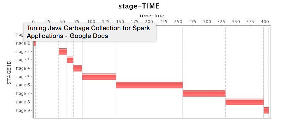The width and height of the screenshot is (282, 123).
Task: Click the 400 tick label on the axis
Action: (x=265, y=21)
